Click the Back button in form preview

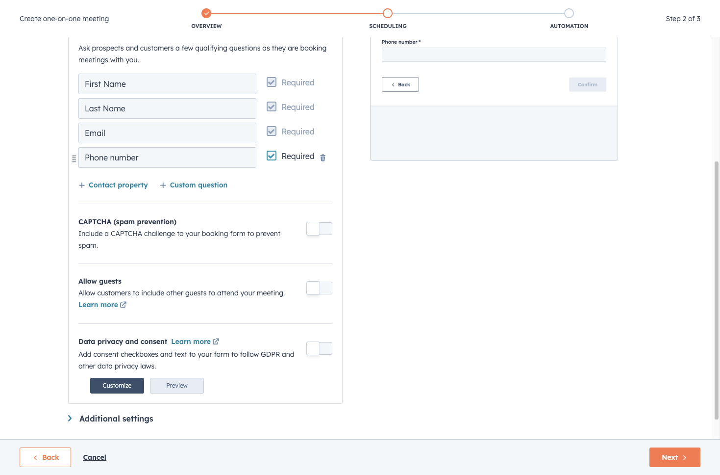[400, 84]
